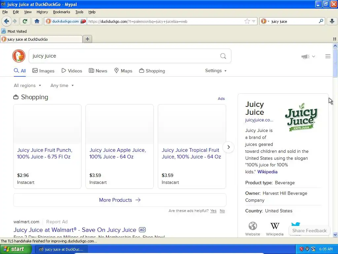Select the juicy juice at DuckDuckGo tab

(x=41, y=39)
